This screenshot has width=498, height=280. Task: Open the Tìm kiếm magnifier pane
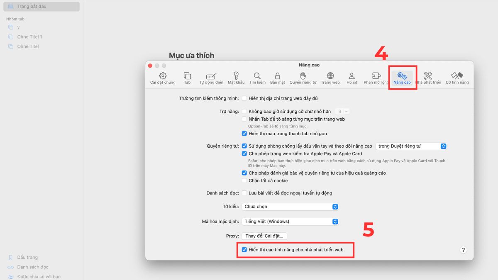pyautogui.click(x=257, y=78)
